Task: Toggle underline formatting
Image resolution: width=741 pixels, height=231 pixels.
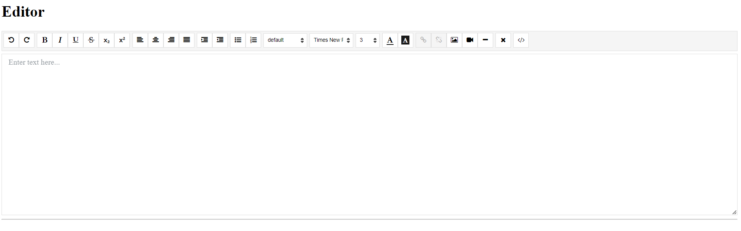Action: 76,40
